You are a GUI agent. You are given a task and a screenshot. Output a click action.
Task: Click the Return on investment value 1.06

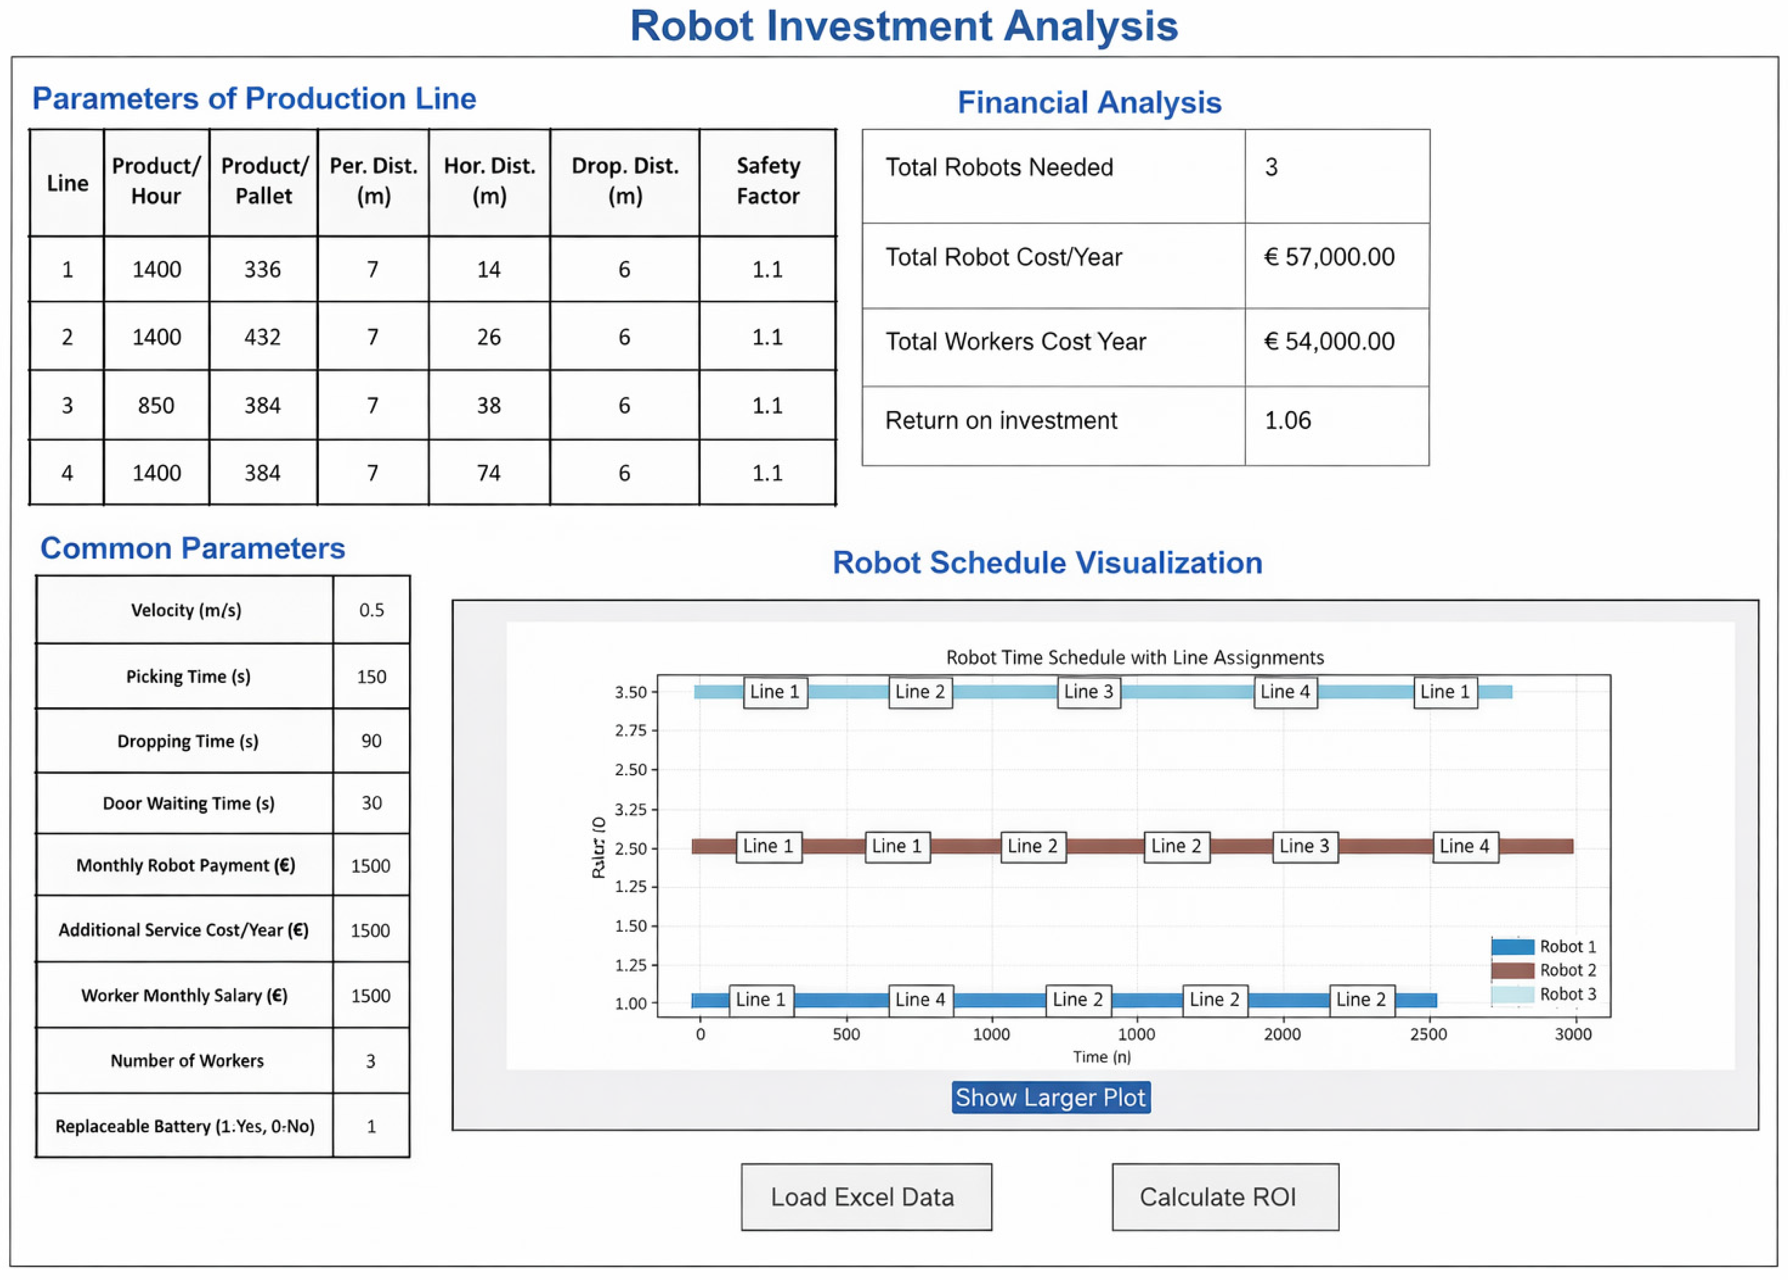1288,420
